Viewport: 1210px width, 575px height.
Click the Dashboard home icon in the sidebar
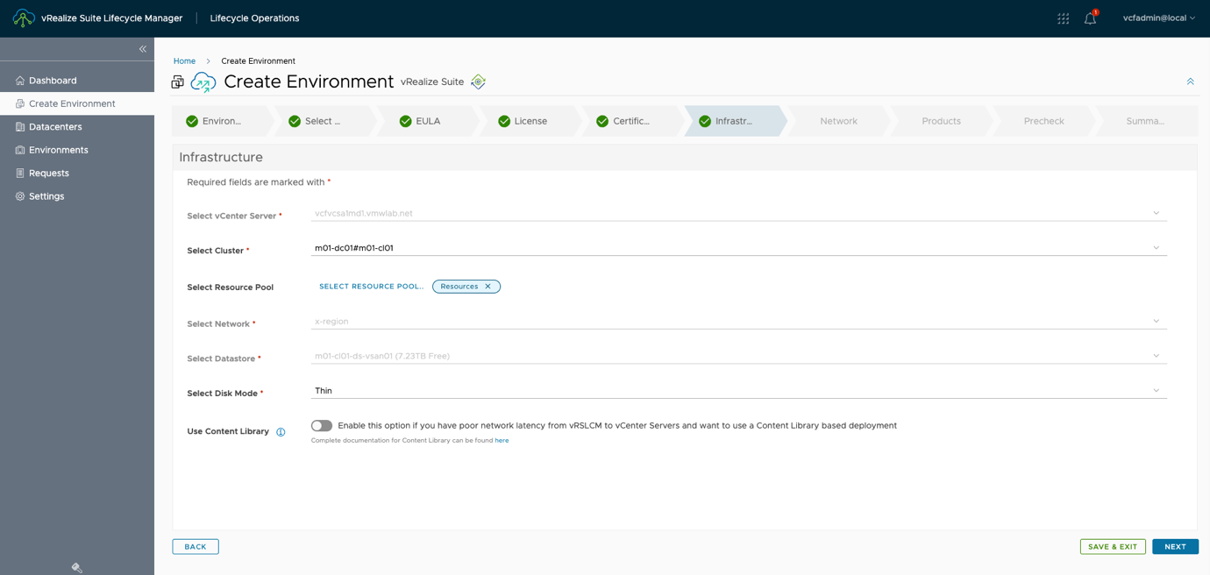tap(20, 81)
